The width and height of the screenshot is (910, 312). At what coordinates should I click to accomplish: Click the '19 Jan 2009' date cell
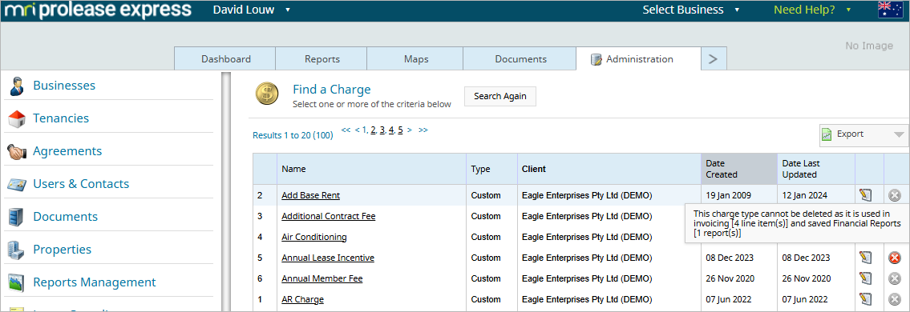(x=729, y=196)
